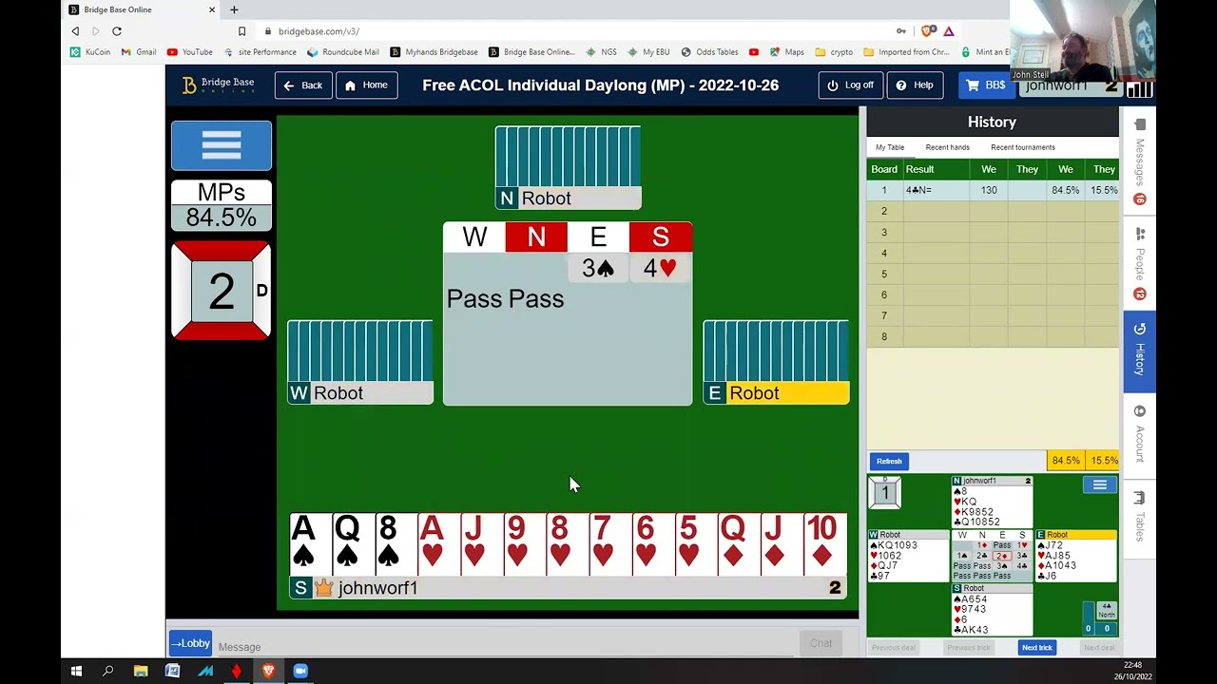Go Back using the header button
The height and width of the screenshot is (684, 1217).
(303, 85)
